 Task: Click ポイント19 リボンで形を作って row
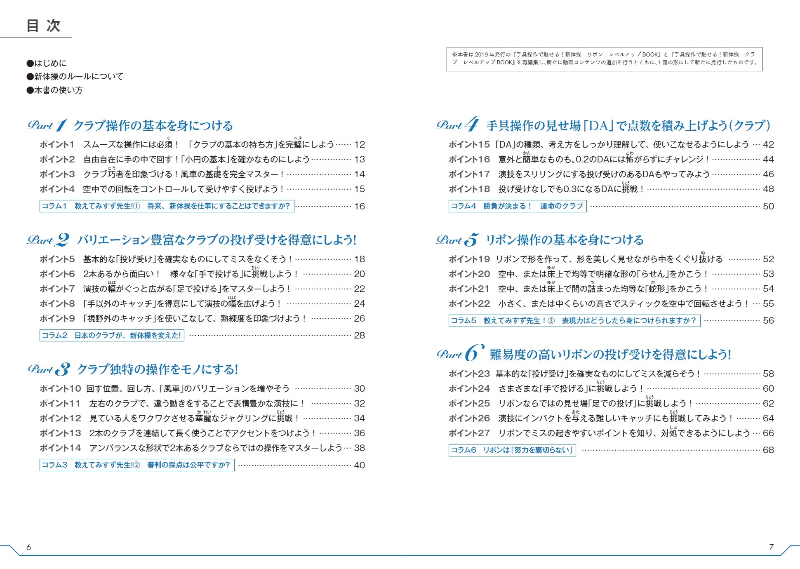coord(611,259)
